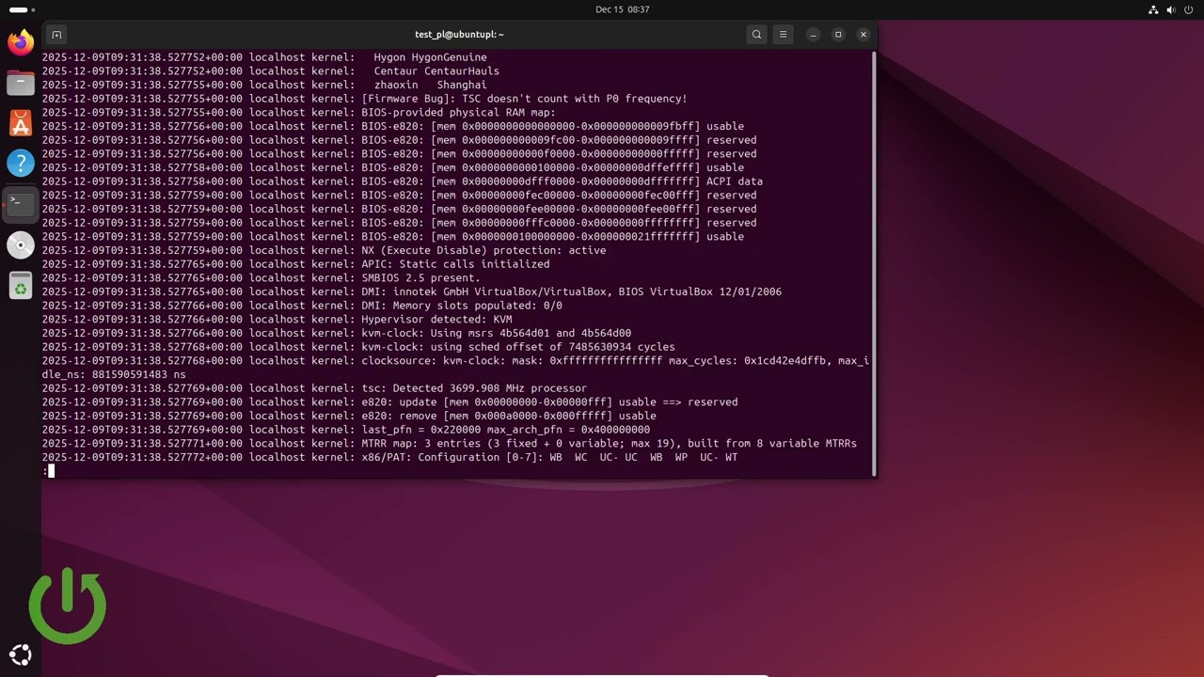
Task: Open Files from the dock
Action: click(x=21, y=83)
